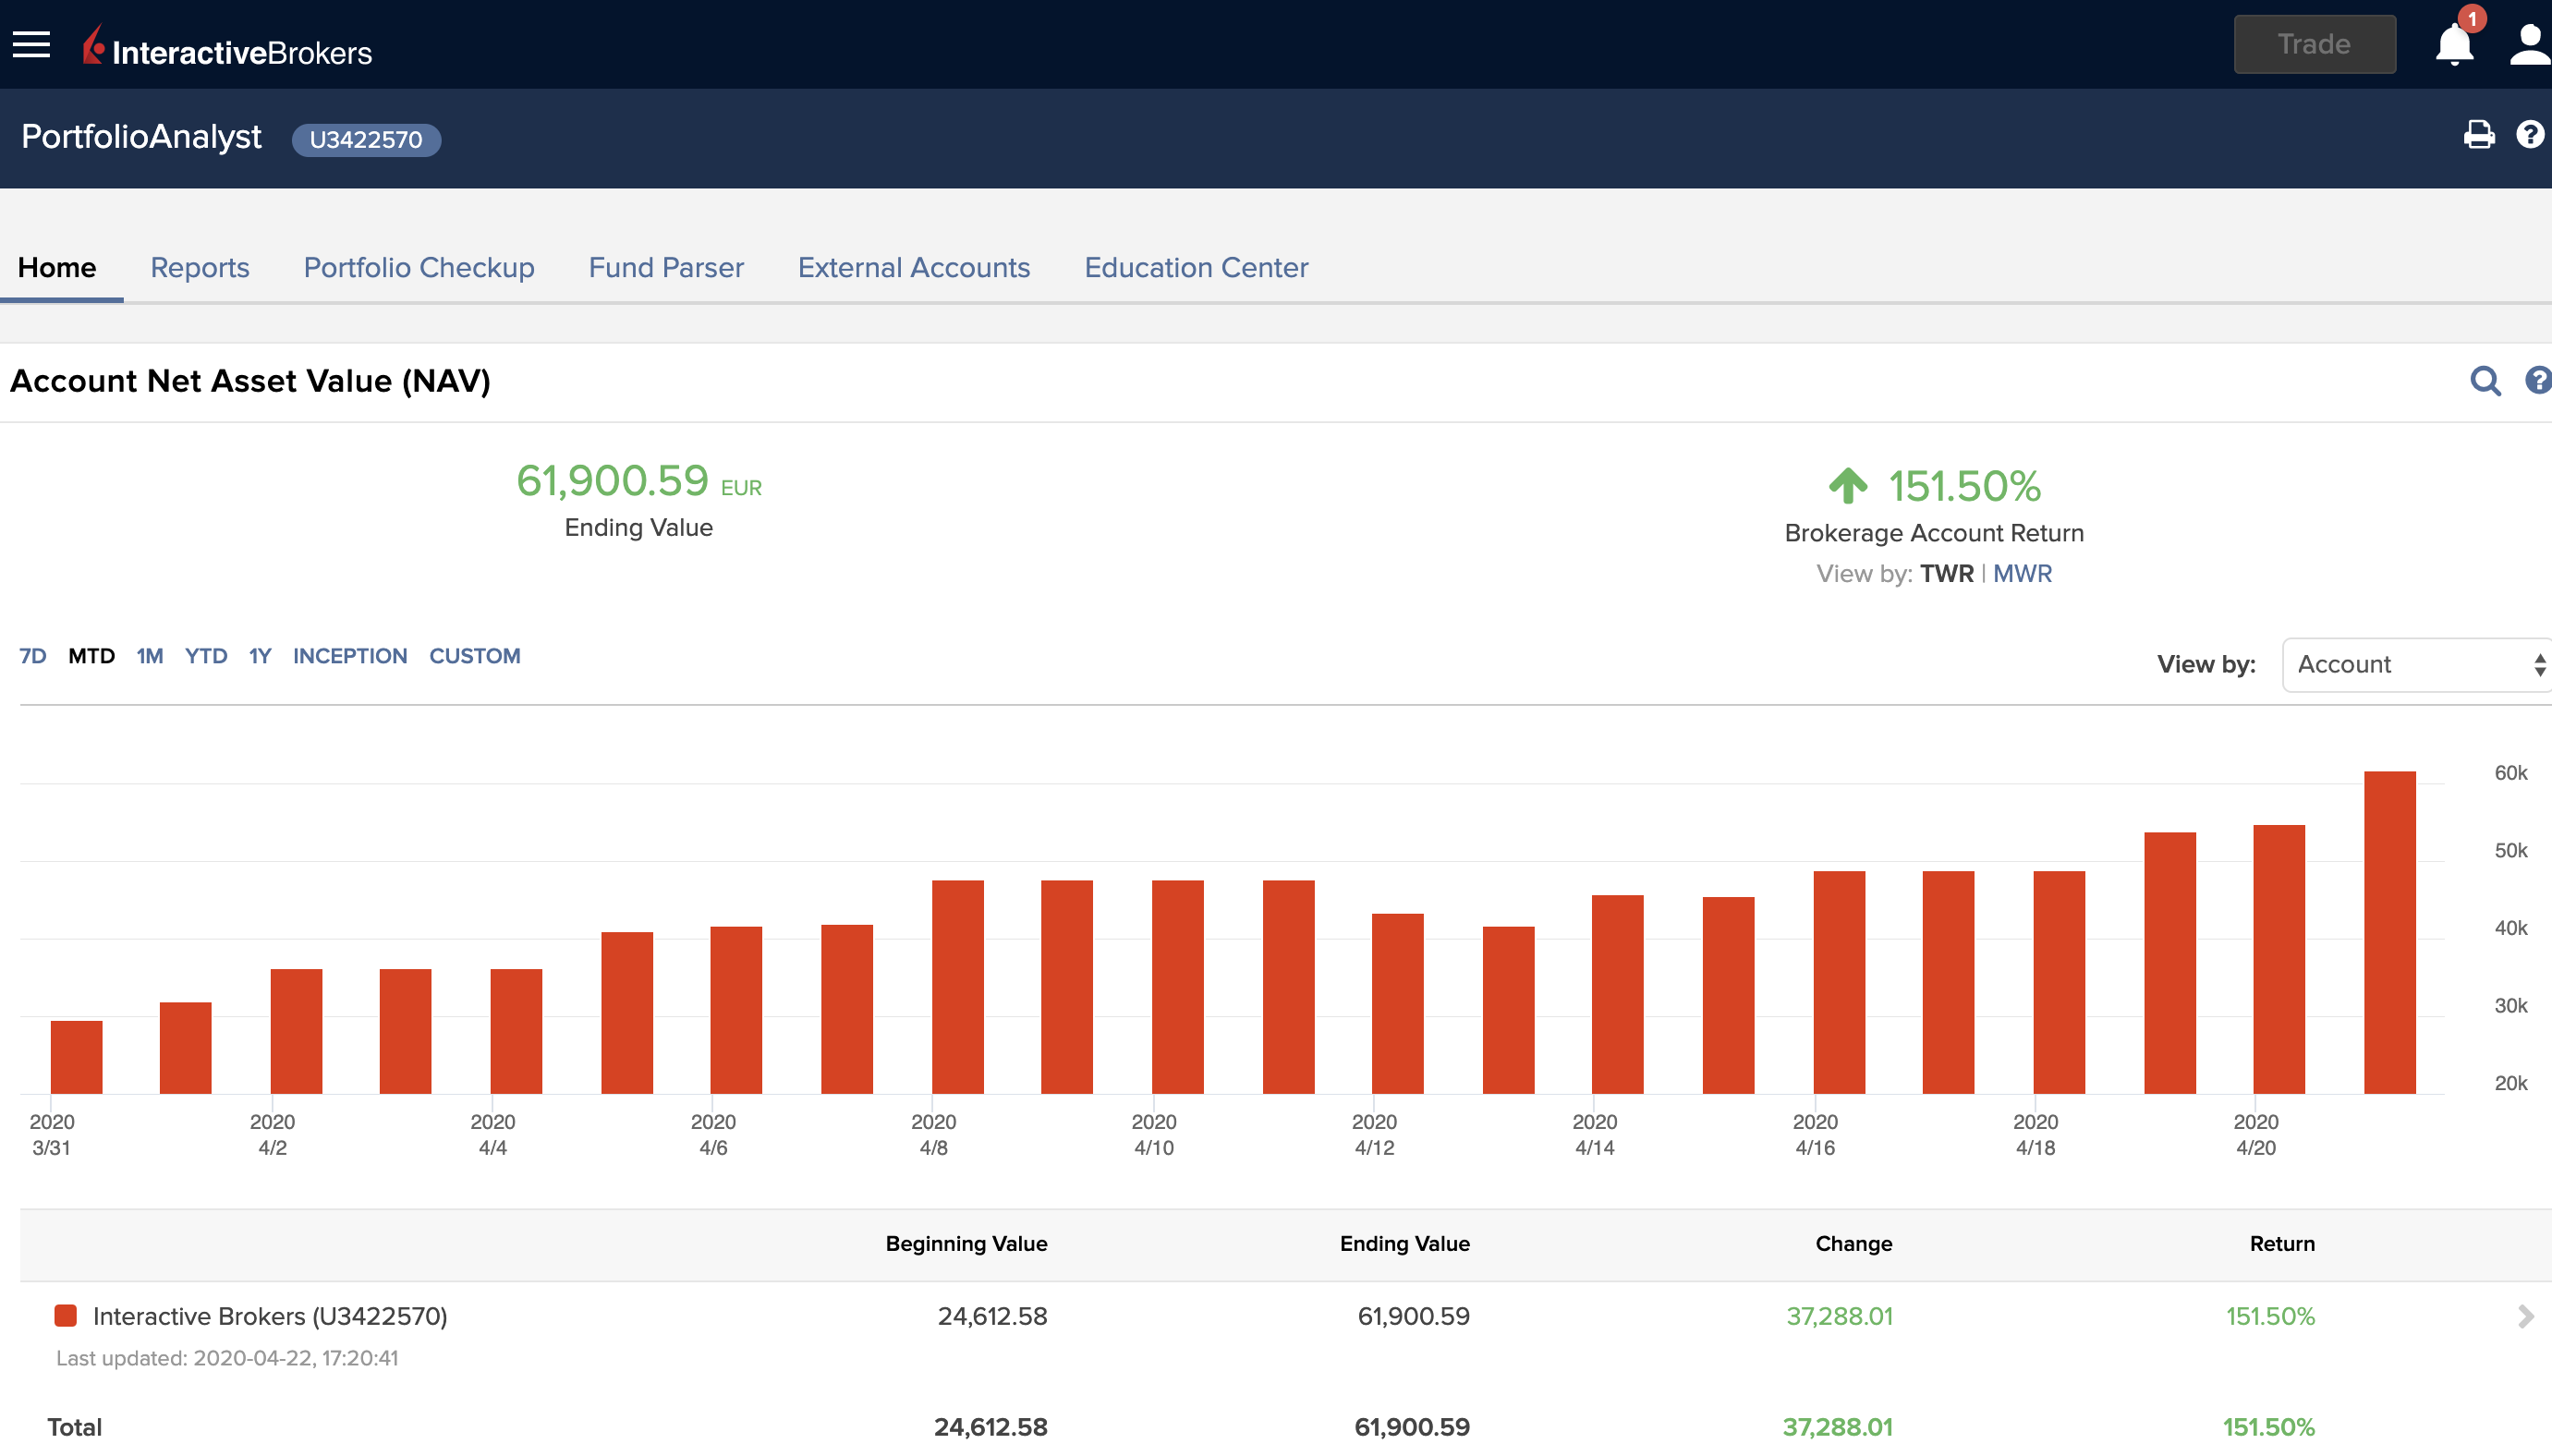Screen dimensions: 2552x1456
Task: Select TWR return view
Action: click(1946, 574)
